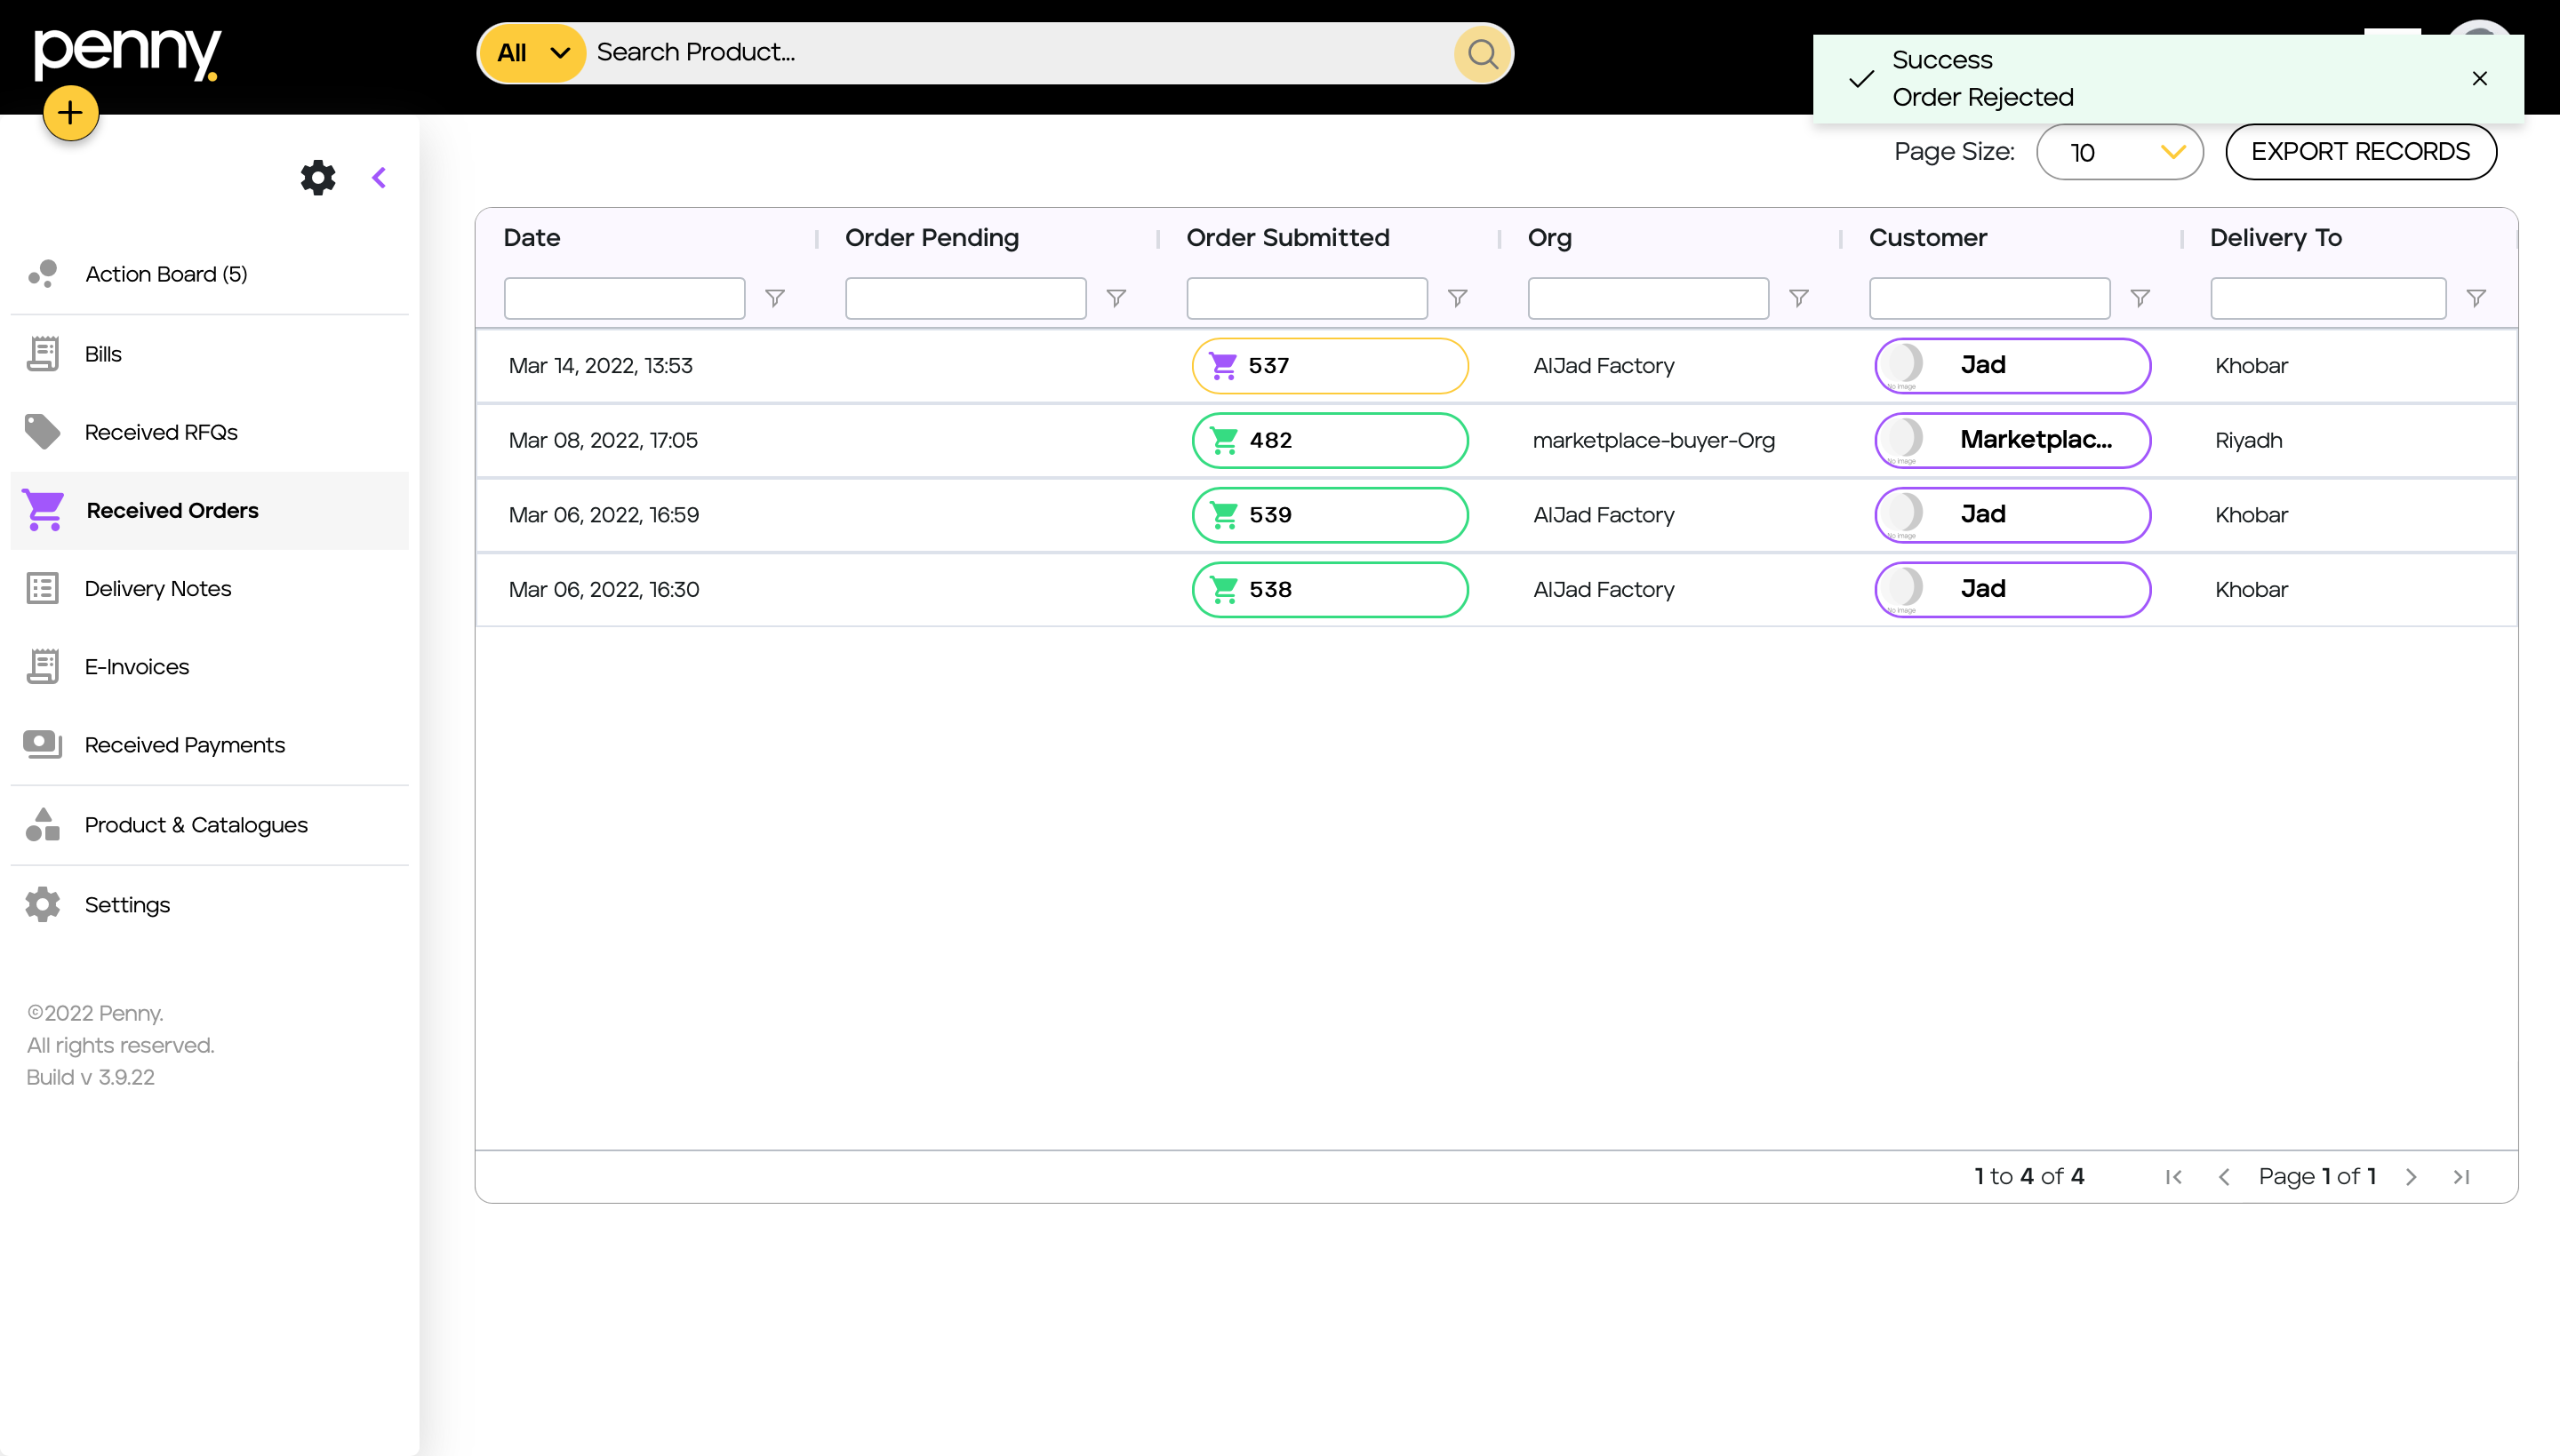2560x1456 pixels.
Task: Sort by Order Submitted column header
Action: coord(1287,238)
